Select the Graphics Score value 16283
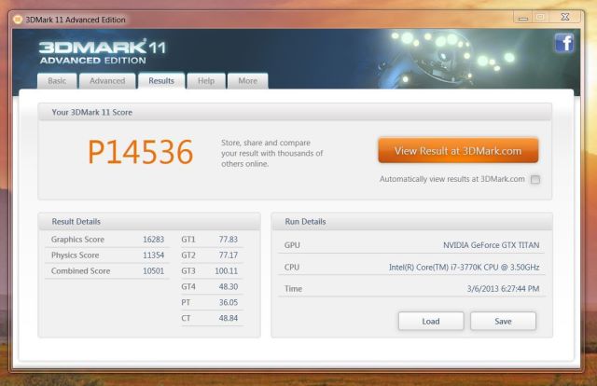This screenshot has height=386, width=597. 153,240
